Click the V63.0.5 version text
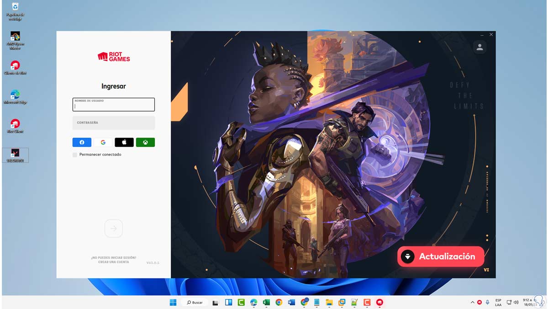This screenshot has width=548, height=309. tap(153, 263)
